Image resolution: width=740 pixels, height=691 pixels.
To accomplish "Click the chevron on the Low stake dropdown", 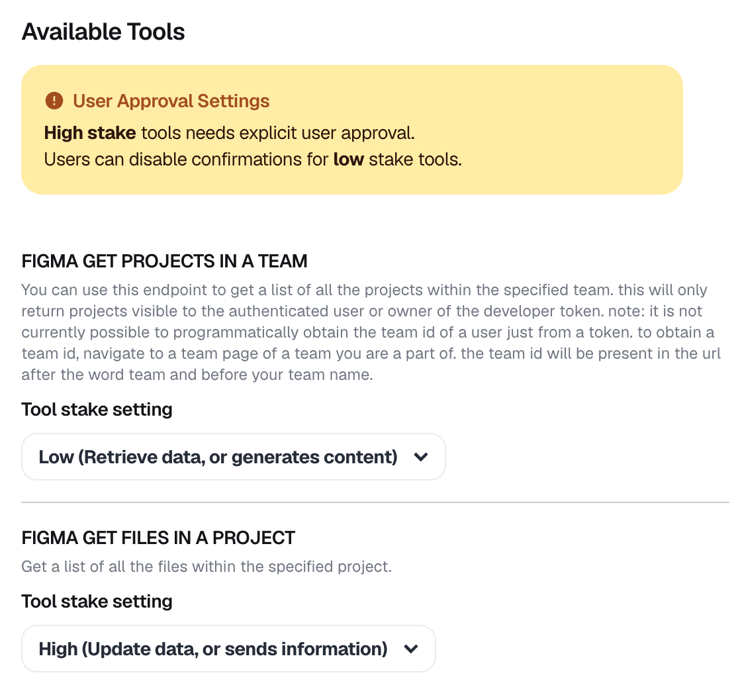I will (421, 457).
